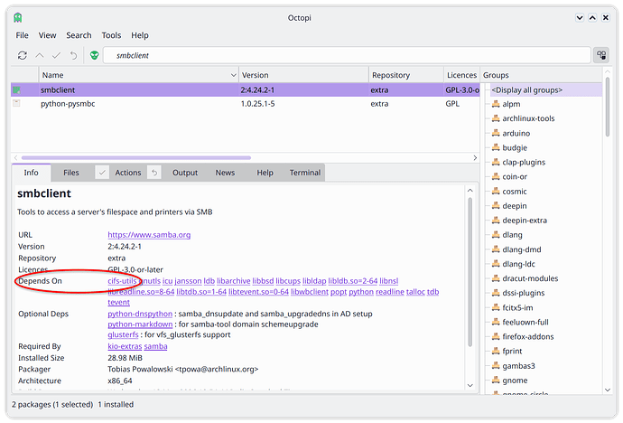Follow the kio-extras required-by link
This screenshot has width=623, height=423.
click(x=125, y=346)
